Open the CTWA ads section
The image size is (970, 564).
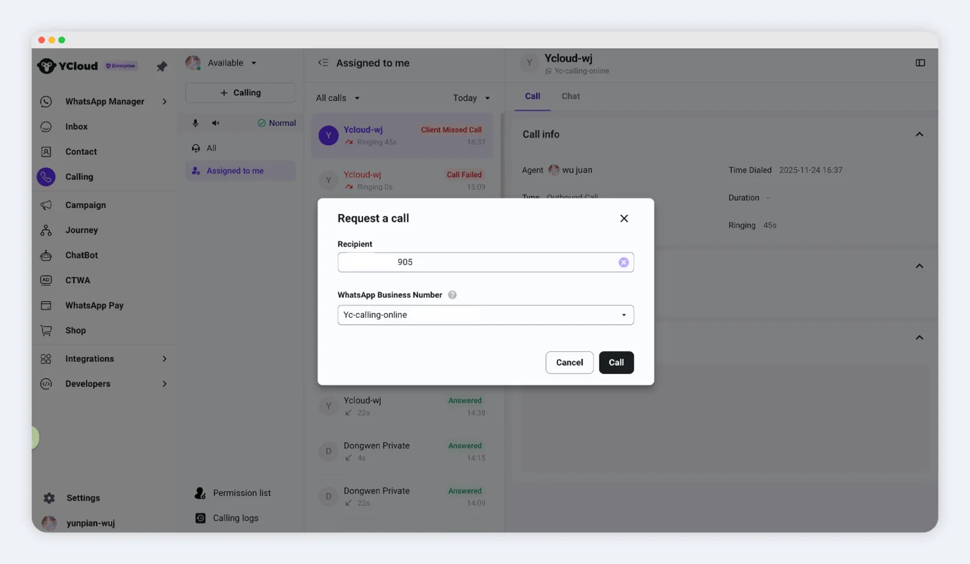point(78,280)
